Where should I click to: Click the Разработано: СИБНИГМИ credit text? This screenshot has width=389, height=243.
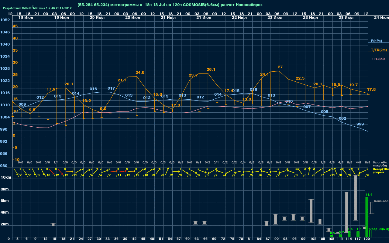pyautogui.click(x=37, y=8)
